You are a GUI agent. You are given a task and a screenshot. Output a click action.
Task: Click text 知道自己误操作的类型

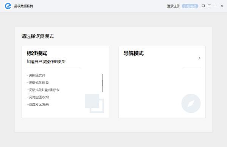coord(46,62)
